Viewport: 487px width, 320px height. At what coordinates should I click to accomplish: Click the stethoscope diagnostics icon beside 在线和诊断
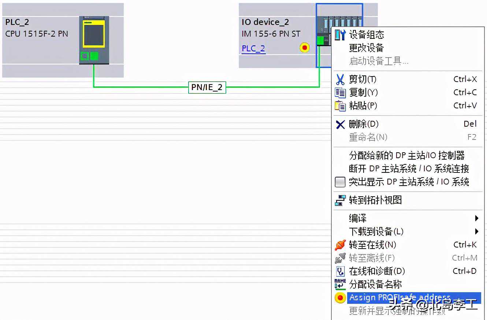click(340, 271)
